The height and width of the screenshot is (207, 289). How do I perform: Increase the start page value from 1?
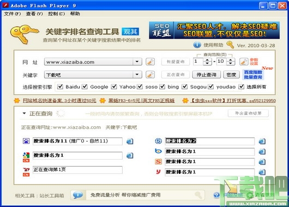point(207,60)
